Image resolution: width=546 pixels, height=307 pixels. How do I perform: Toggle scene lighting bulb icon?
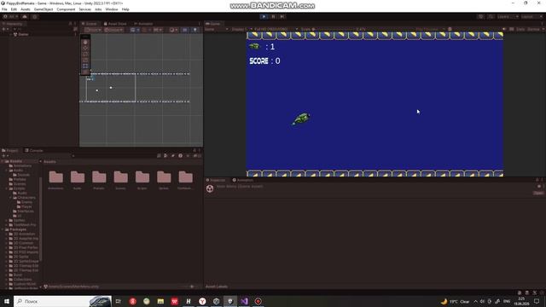coord(195,30)
